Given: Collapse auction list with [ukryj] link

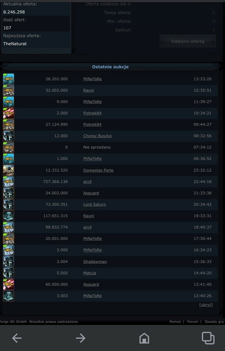Looking at the screenshot, I should [x=206, y=305].
